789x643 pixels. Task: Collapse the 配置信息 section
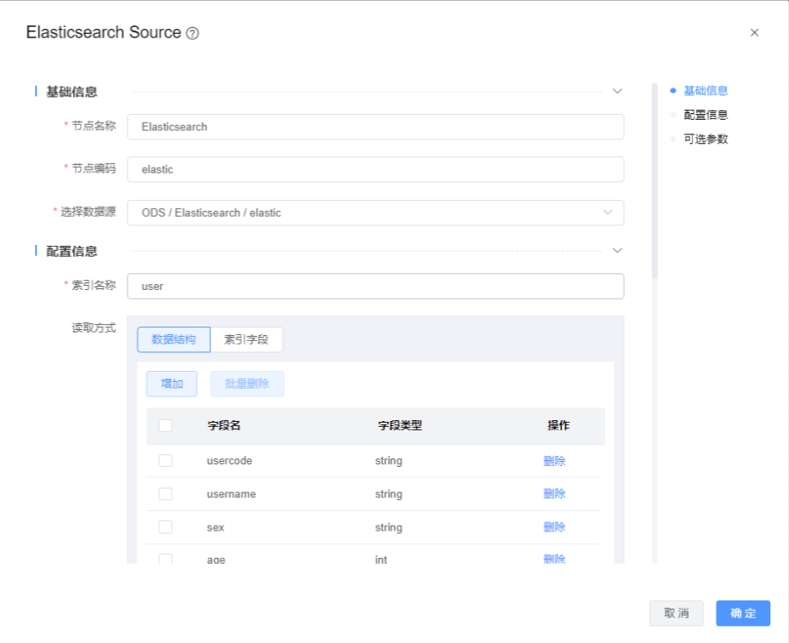click(618, 250)
